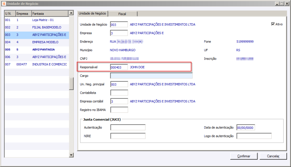Click the U.N. column header

[x=10, y=13]
